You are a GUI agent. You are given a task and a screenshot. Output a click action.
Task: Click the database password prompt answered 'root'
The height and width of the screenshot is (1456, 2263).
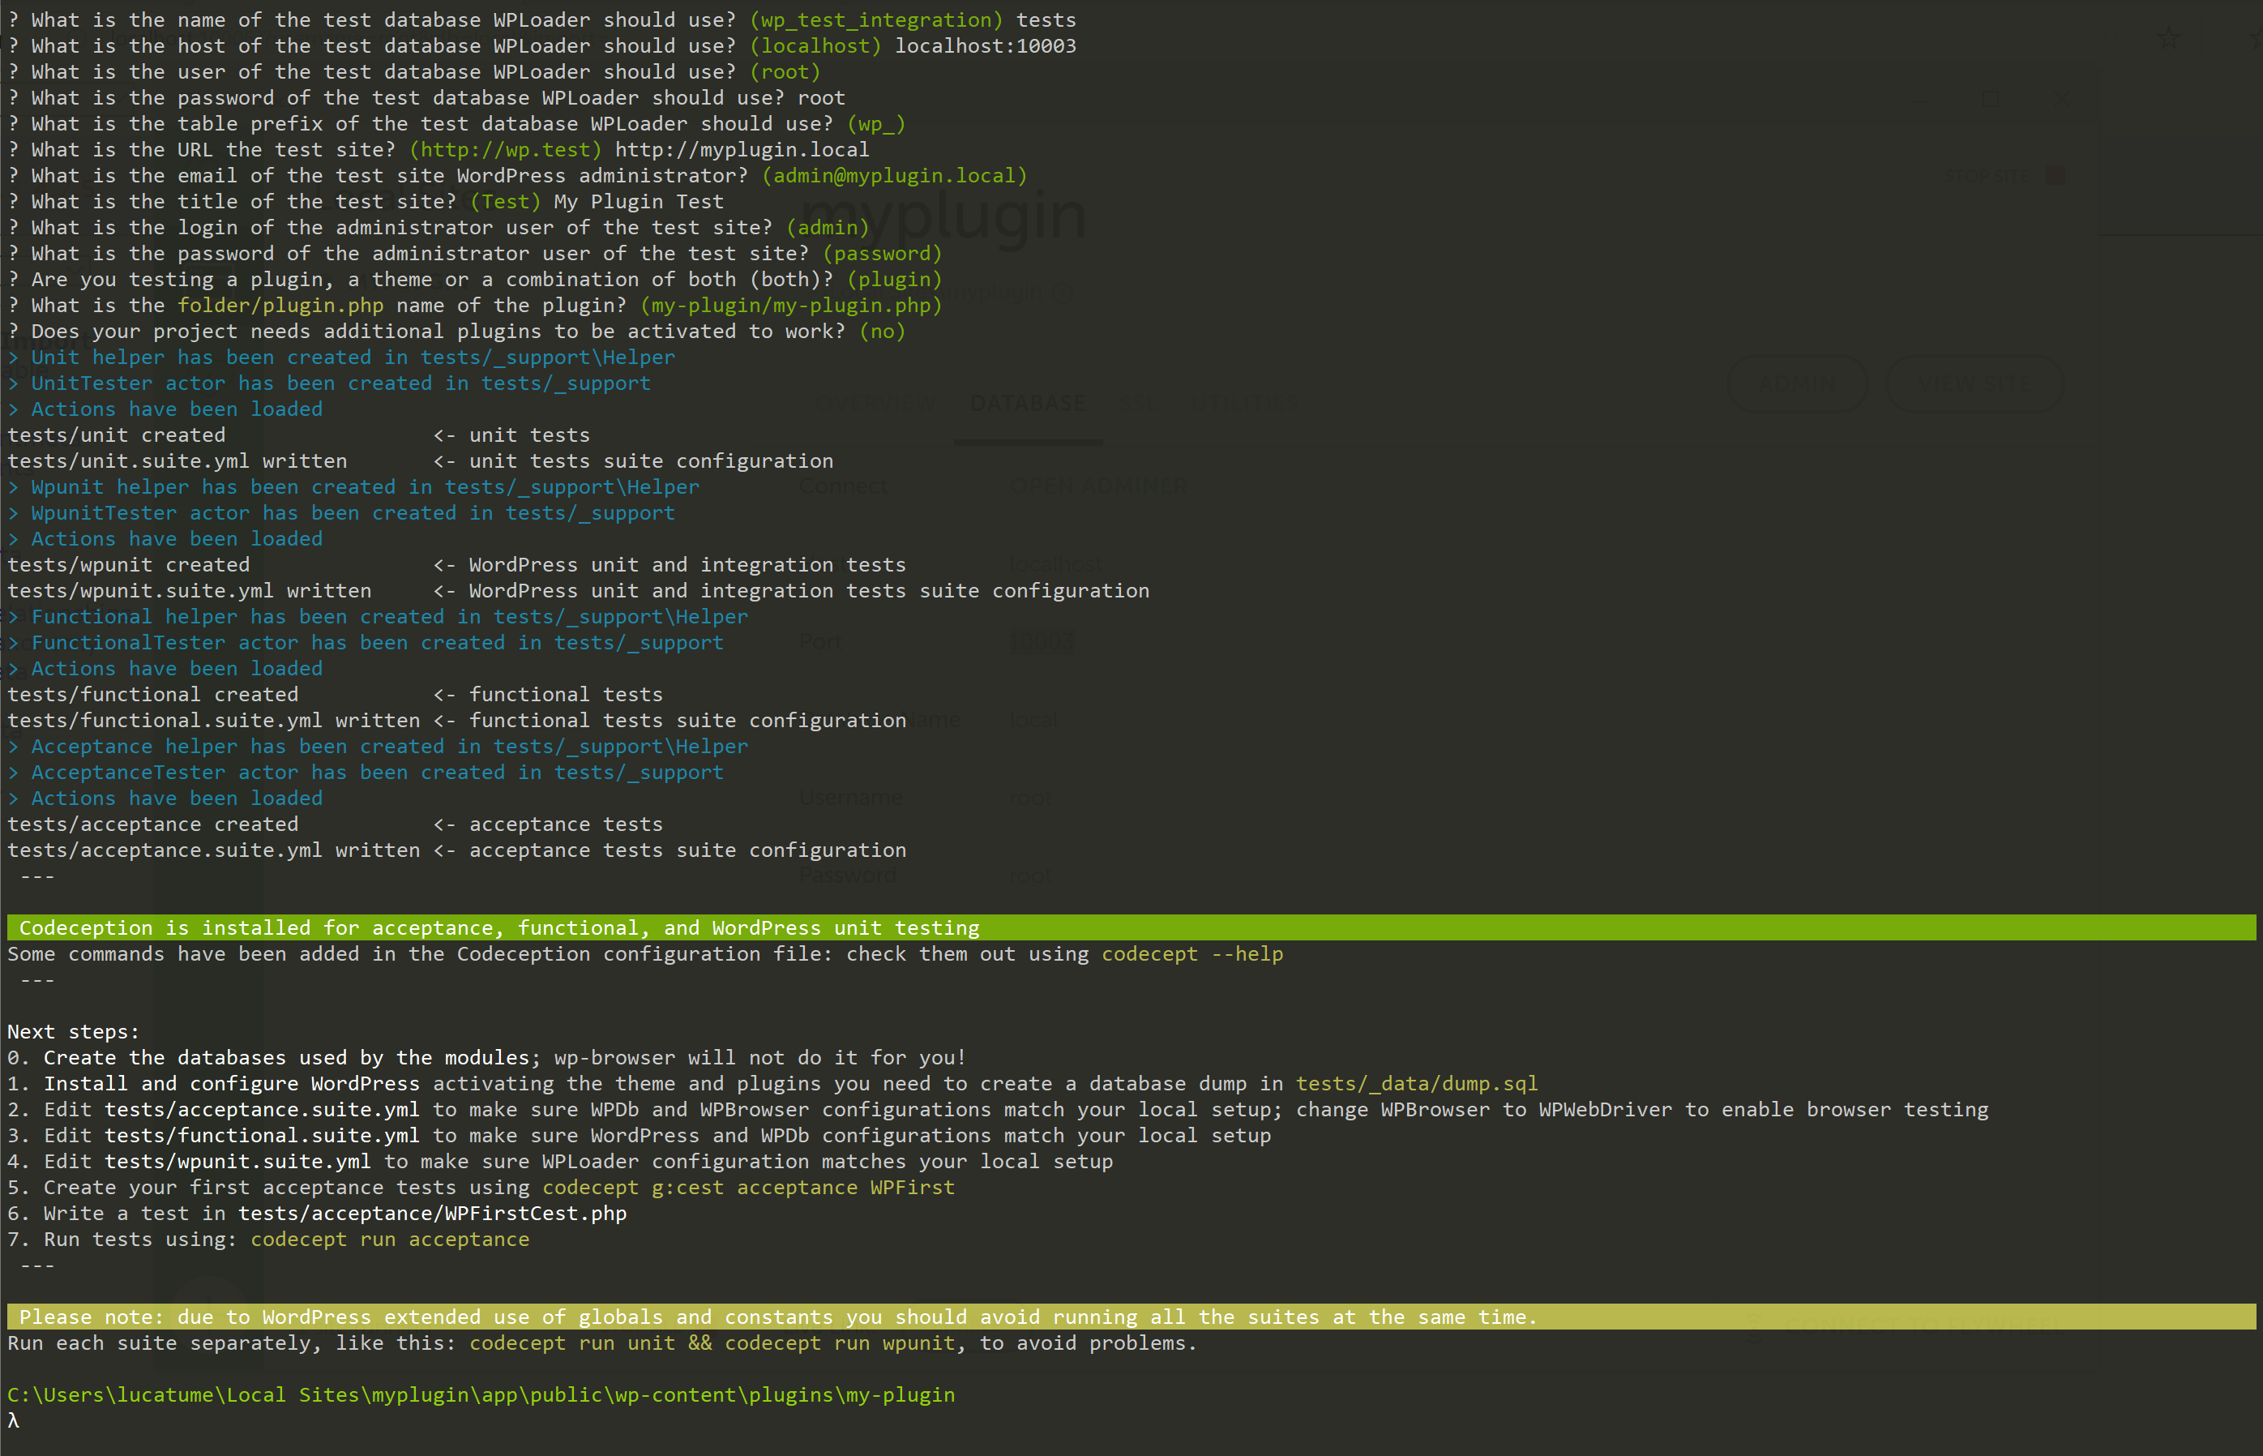426,97
